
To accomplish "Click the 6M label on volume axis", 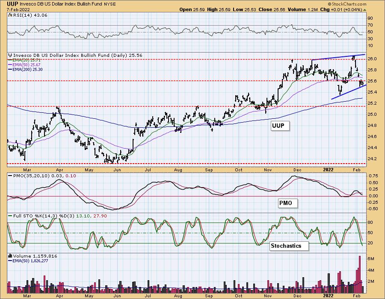I will click(x=371, y=259).
